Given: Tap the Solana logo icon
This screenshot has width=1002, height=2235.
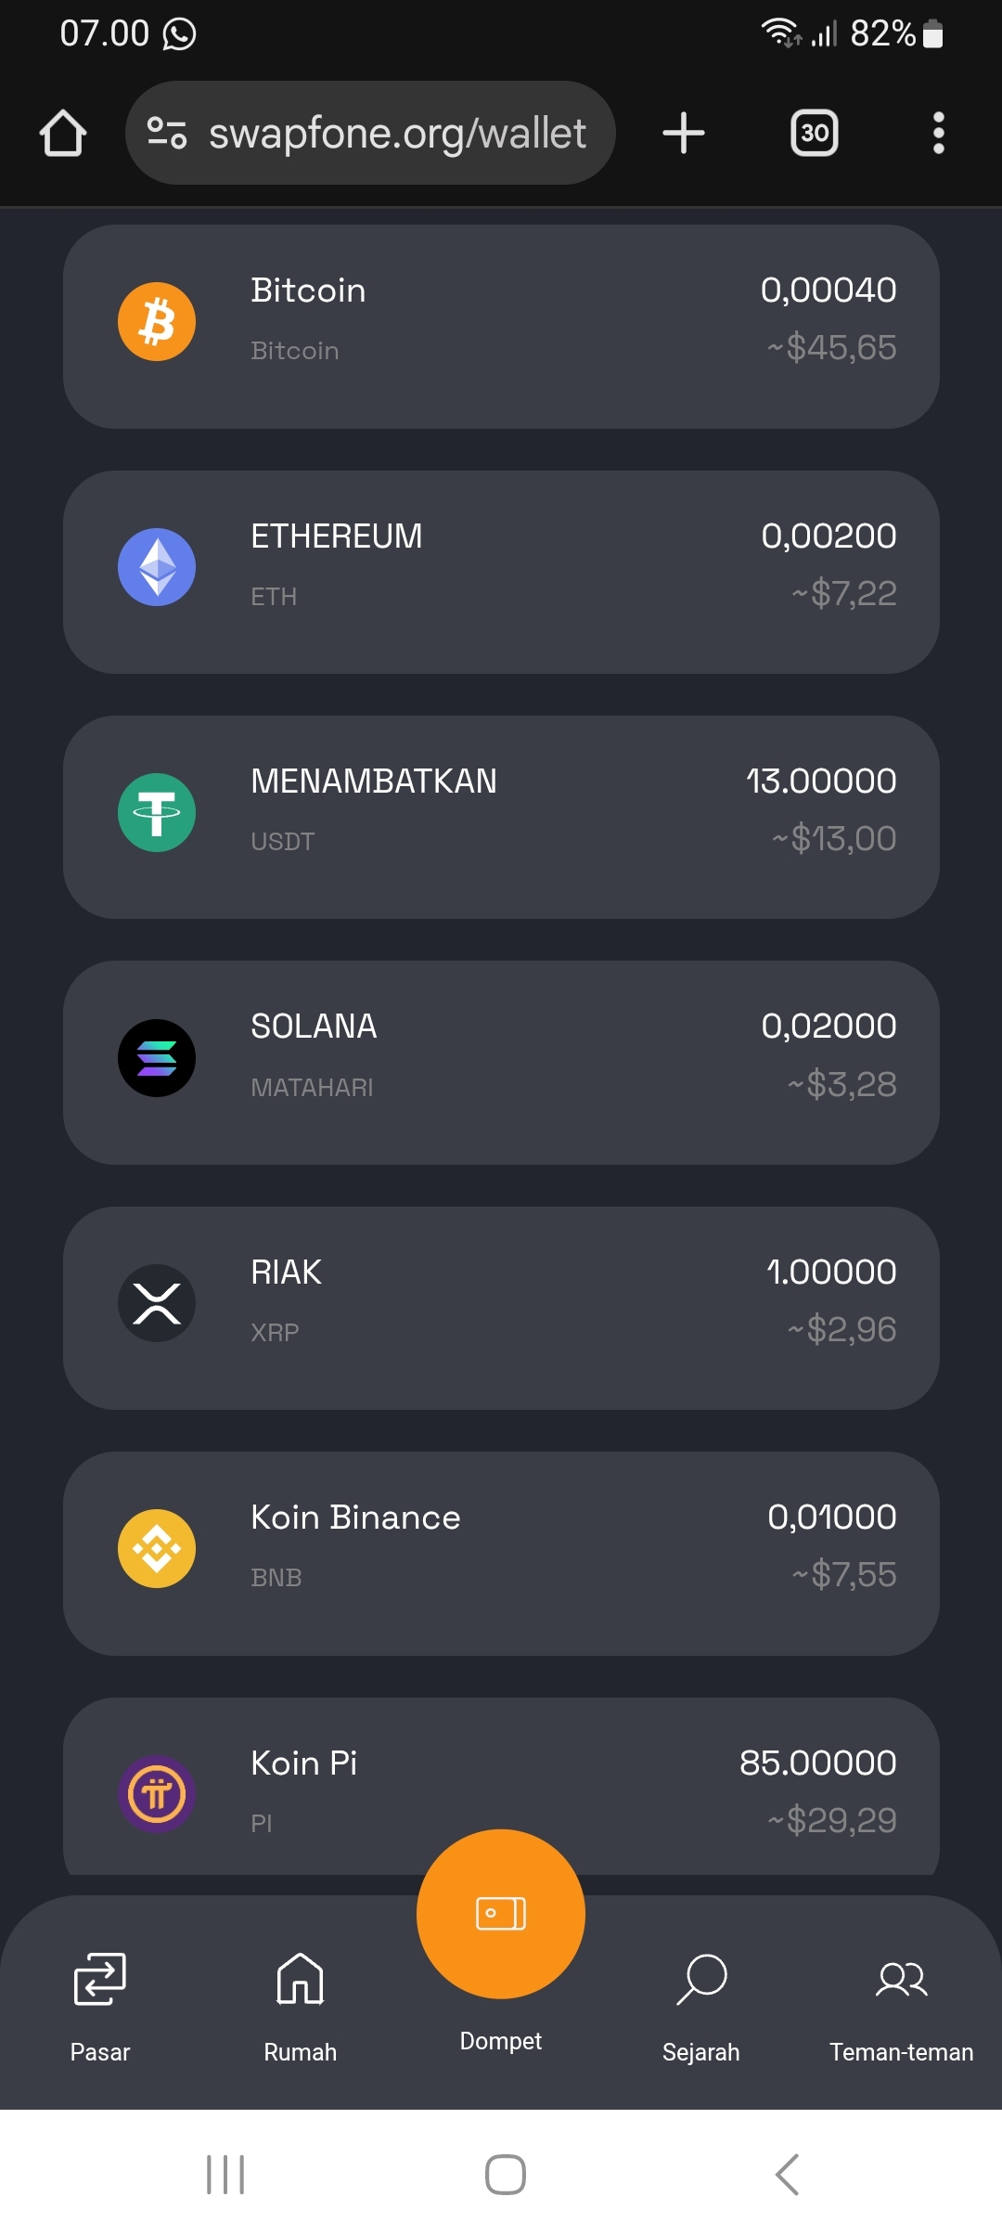Looking at the screenshot, I should pyautogui.click(x=157, y=1058).
